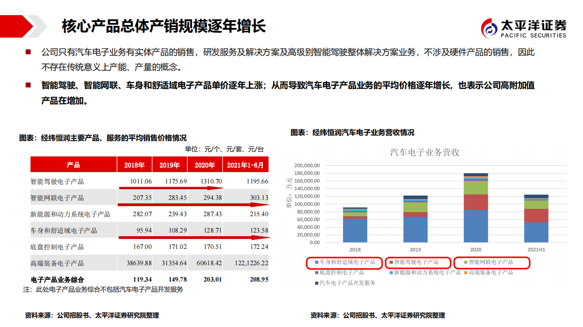Click the 2018年 table header cell

(x=134, y=165)
